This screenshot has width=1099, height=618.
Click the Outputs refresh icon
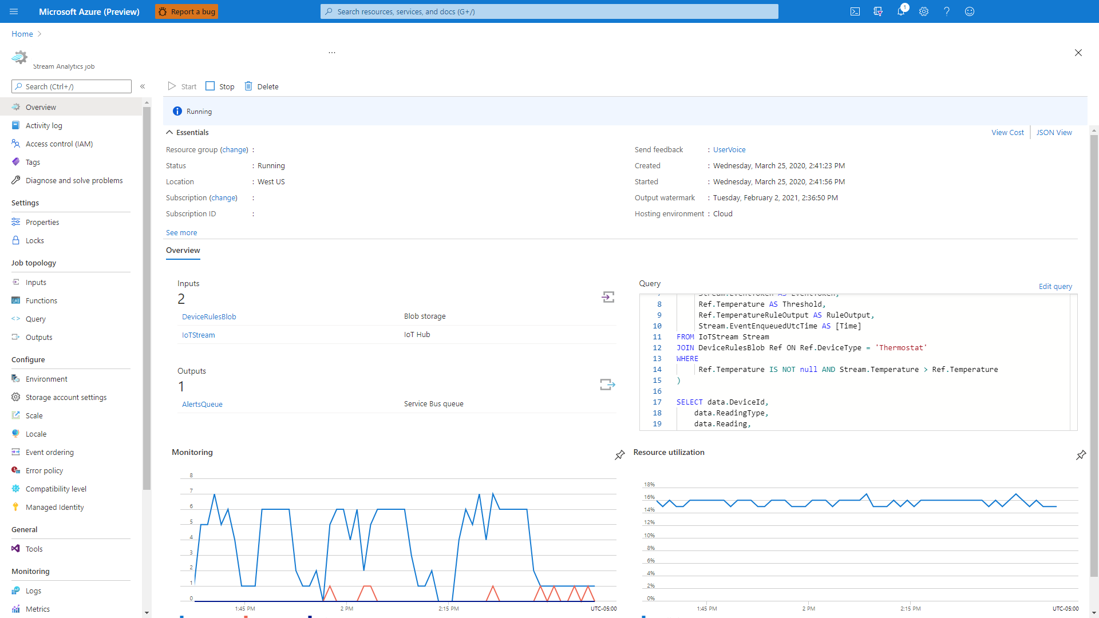point(608,384)
